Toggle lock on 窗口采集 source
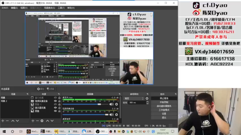 (59, 98)
